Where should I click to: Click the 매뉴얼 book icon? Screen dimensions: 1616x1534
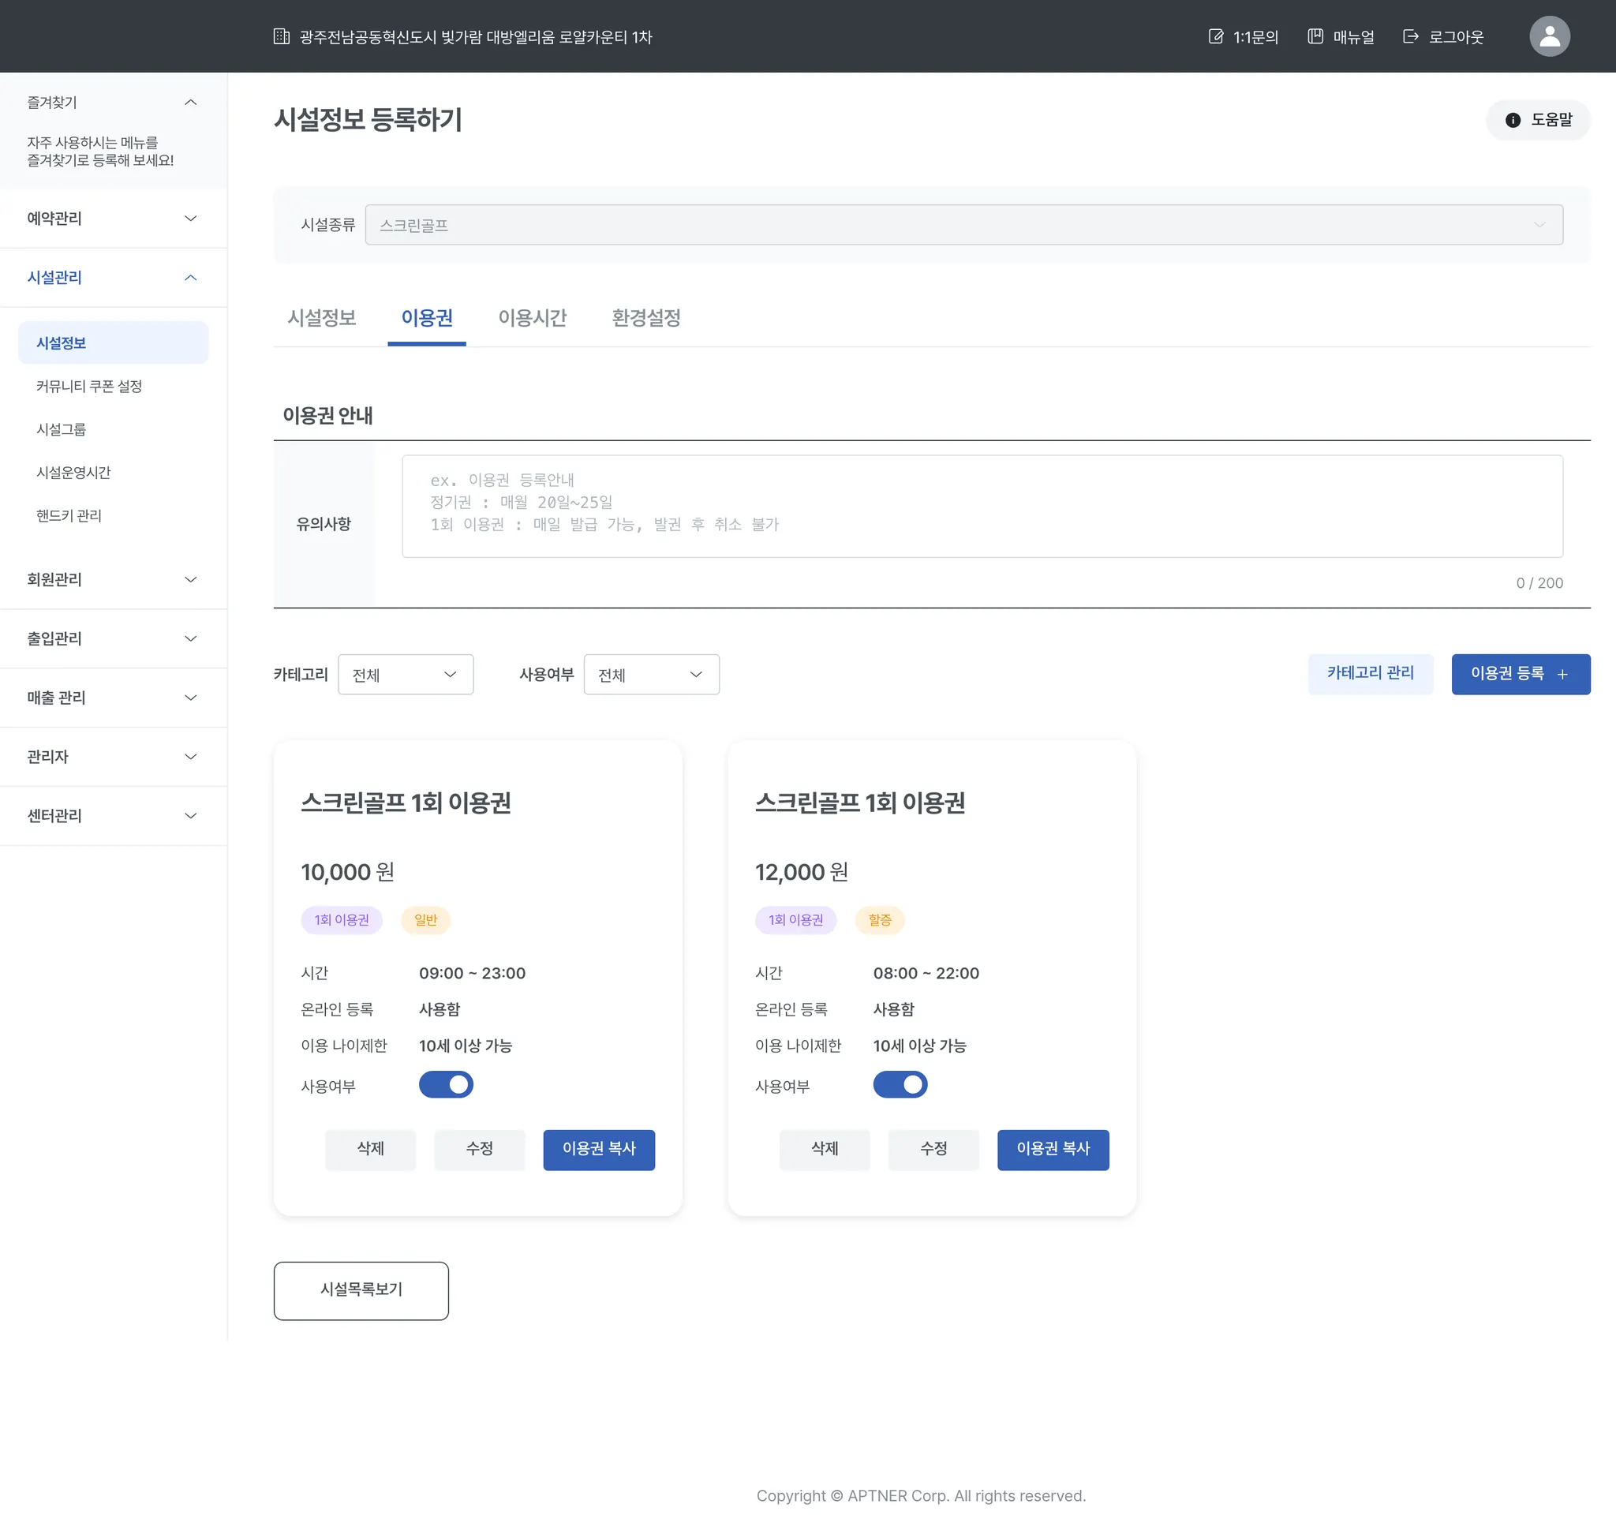(x=1315, y=37)
